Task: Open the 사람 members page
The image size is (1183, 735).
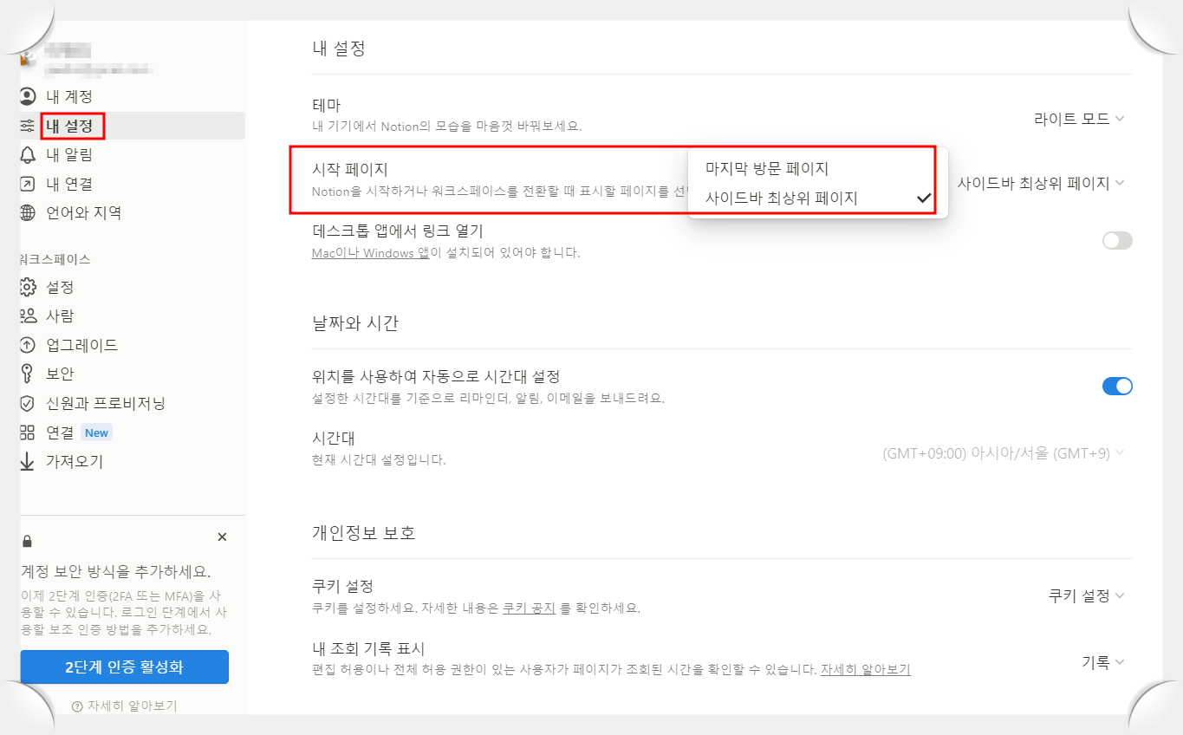Action: pos(69,315)
